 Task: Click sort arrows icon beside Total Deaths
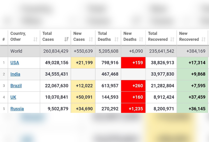tap(117, 39)
